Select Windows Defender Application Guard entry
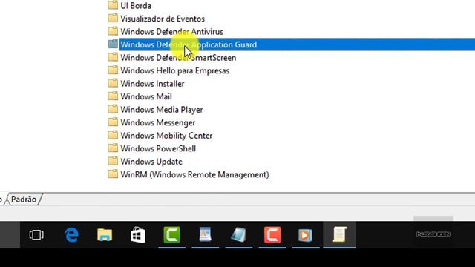The image size is (475, 267). [189, 44]
